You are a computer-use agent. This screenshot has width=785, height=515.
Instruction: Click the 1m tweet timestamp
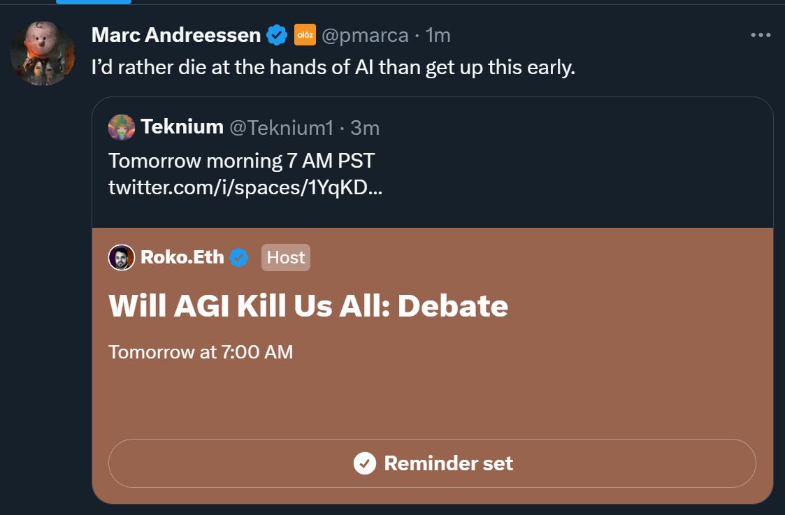point(438,36)
